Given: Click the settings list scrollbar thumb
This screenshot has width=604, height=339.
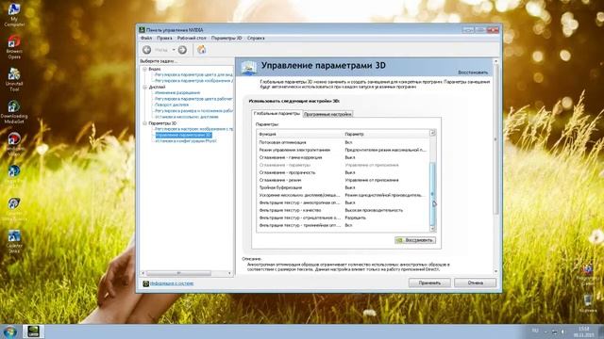Looking at the screenshot, I should [432, 194].
